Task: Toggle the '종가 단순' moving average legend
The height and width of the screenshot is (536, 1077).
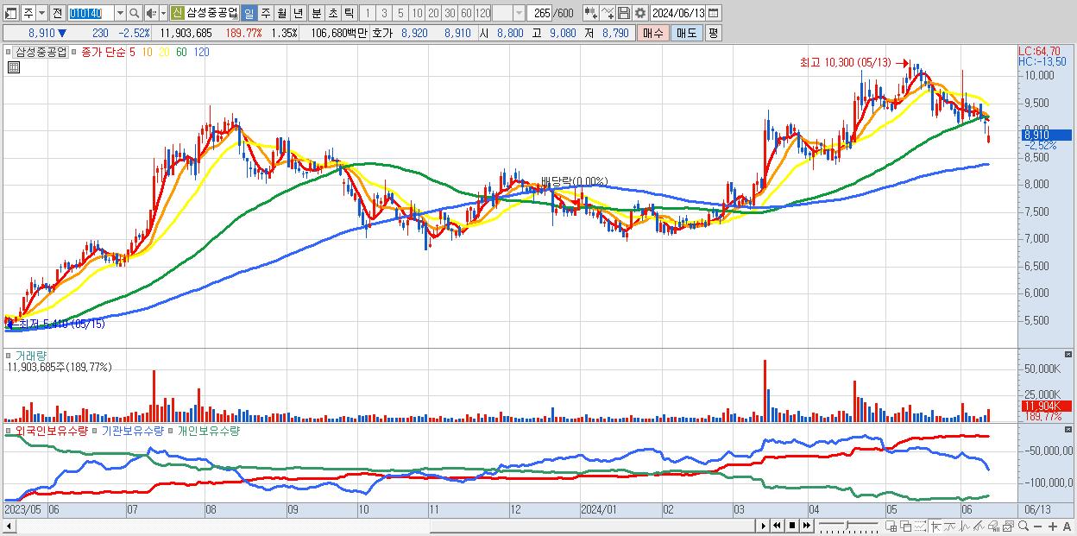Action: 103,52
